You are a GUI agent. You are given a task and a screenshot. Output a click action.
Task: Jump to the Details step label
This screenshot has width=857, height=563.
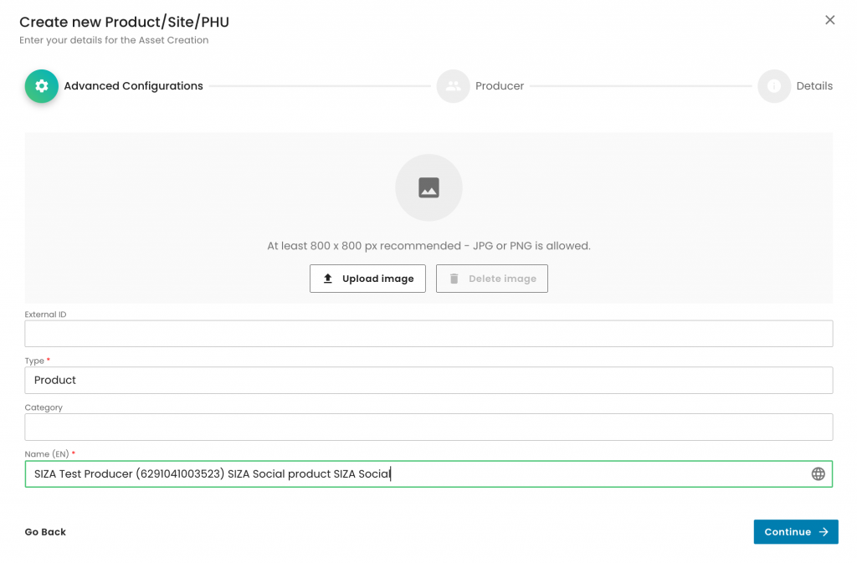pyautogui.click(x=814, y=86)
